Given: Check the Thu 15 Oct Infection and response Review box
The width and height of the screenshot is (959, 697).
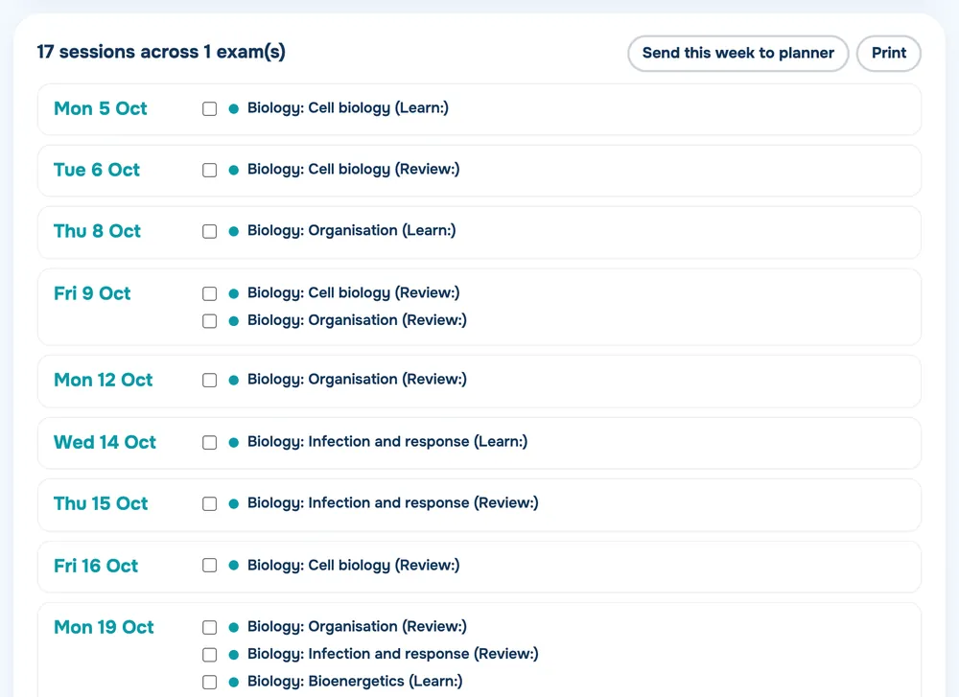Looking at the screenshot, I should click(x=210, y=503).
